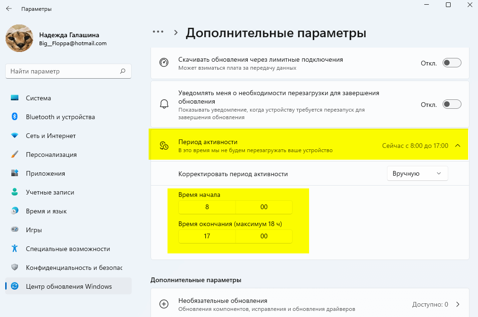The width and height of the screenshot is (478, 317).
Task: Click "Время начала" label
Action: pos(200,195)
